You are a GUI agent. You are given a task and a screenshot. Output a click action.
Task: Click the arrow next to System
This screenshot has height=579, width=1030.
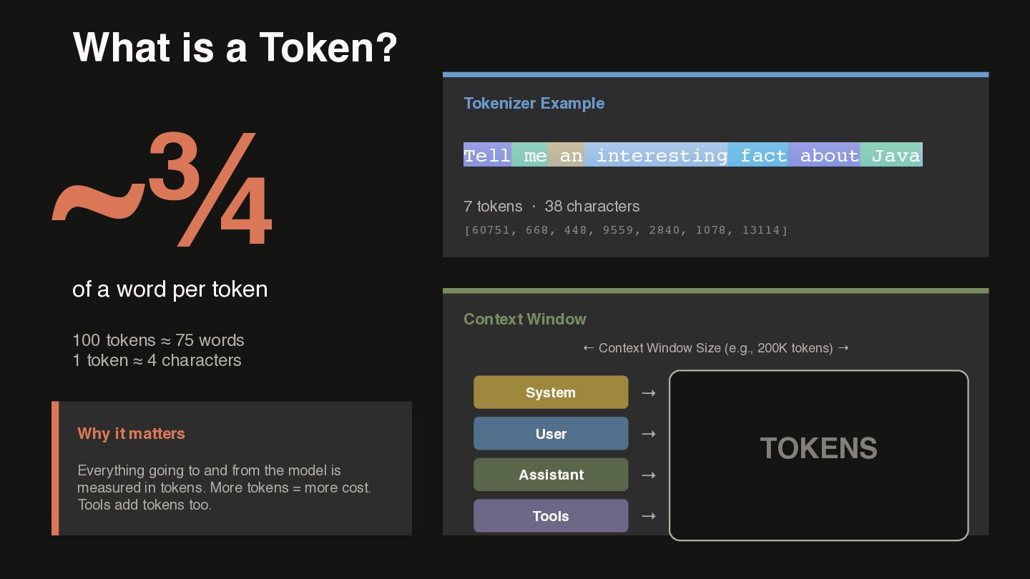click(x=649, y=392)
